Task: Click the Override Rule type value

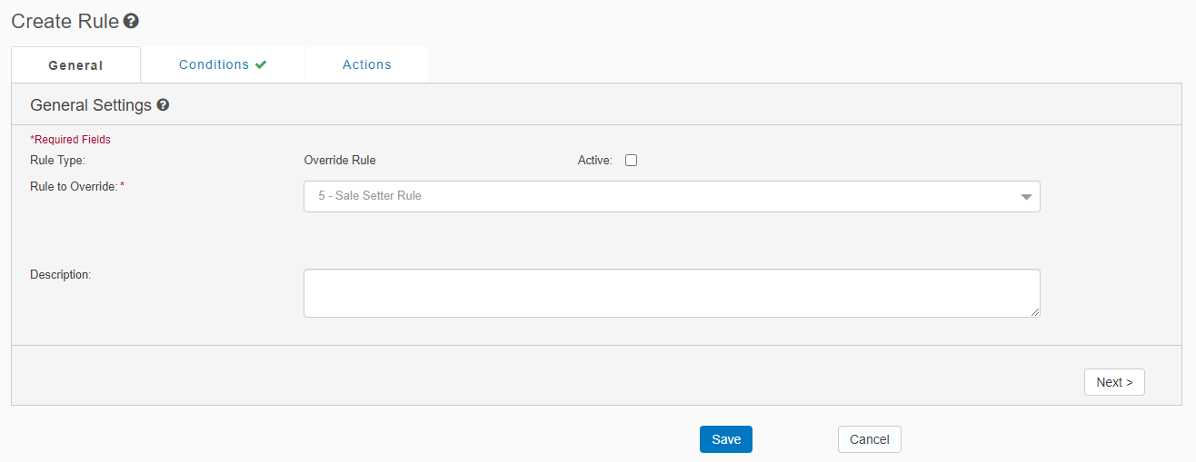Action: (x=339, y=161)
